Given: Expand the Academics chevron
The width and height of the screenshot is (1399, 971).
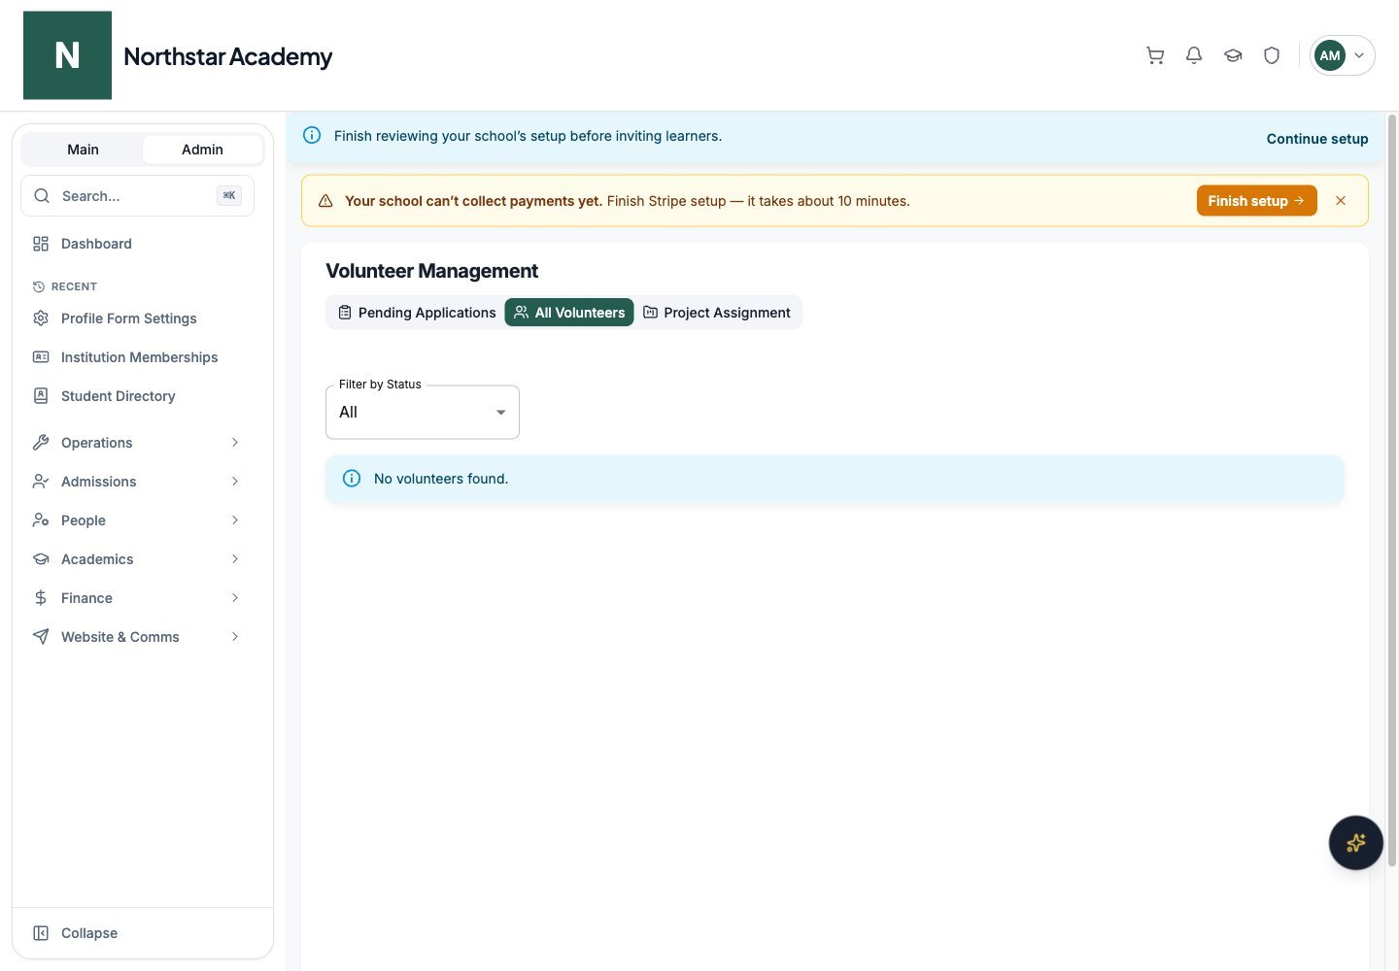Looking at the screenshot, I should [235, 559].
